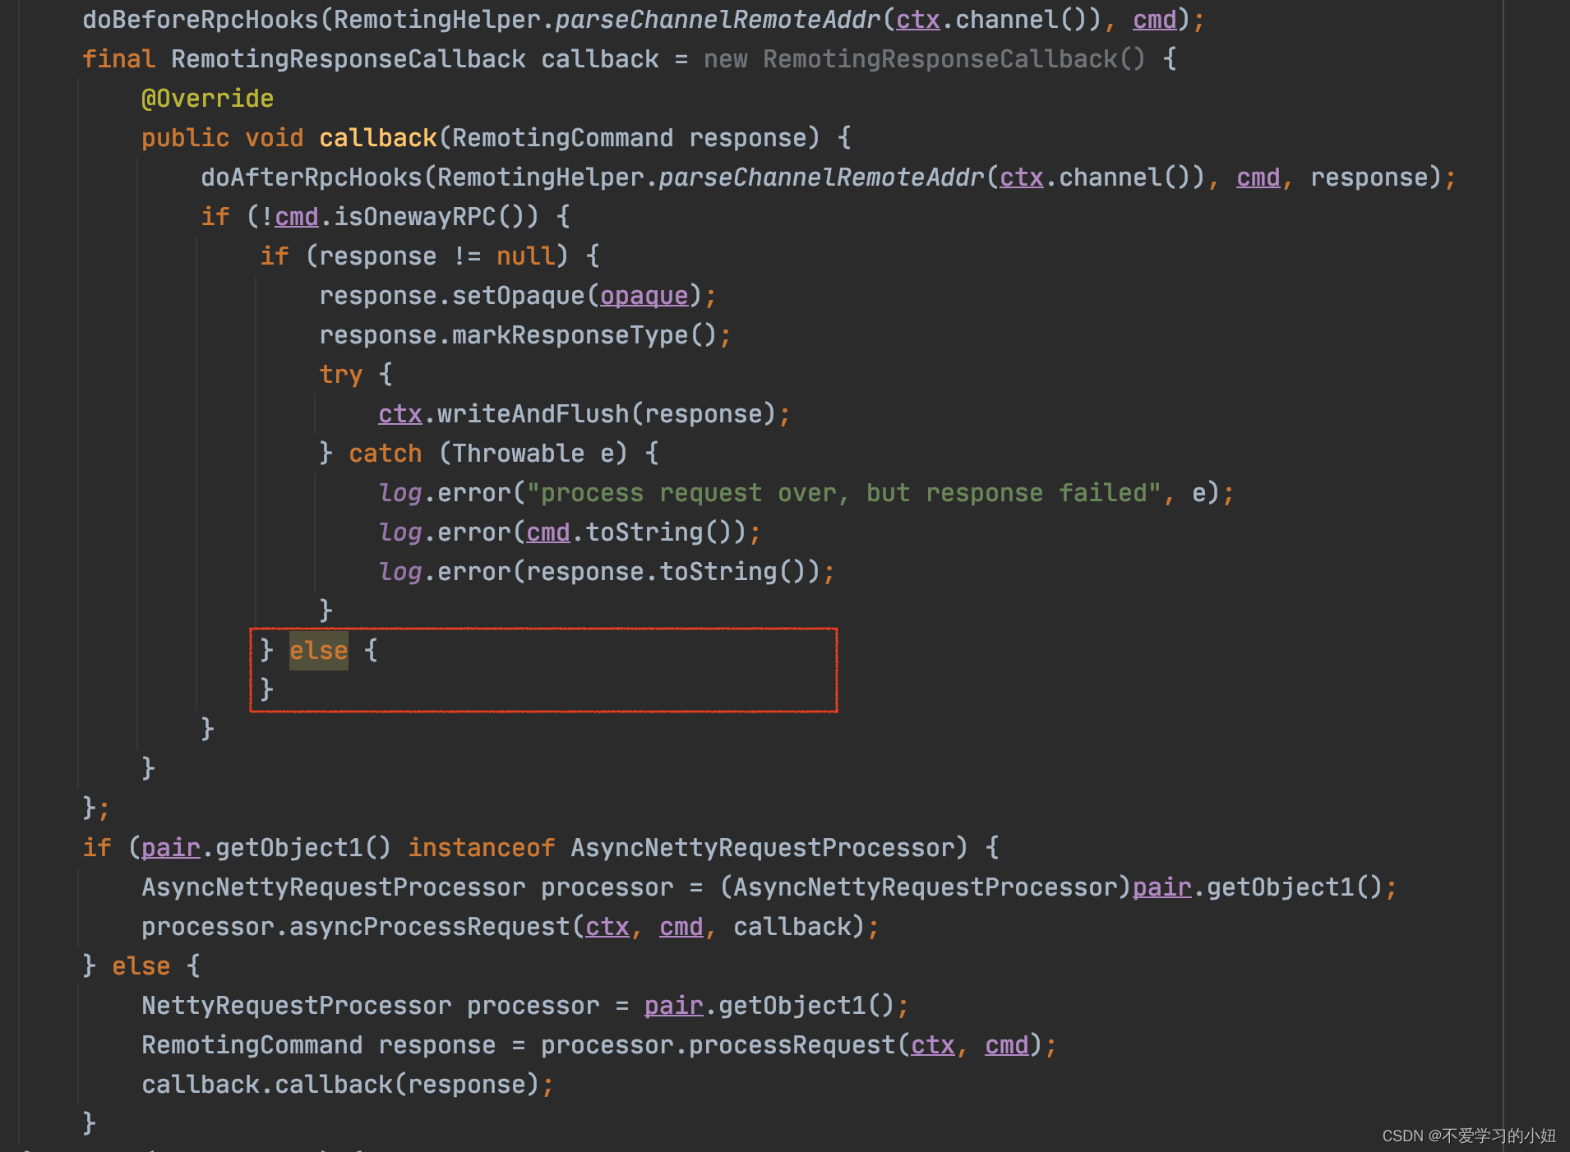The height and width of the screenshot is (1152, 1570).
Task: Click AsyncNettyRequestProcessor in the instanceof check
Action: 762,847
